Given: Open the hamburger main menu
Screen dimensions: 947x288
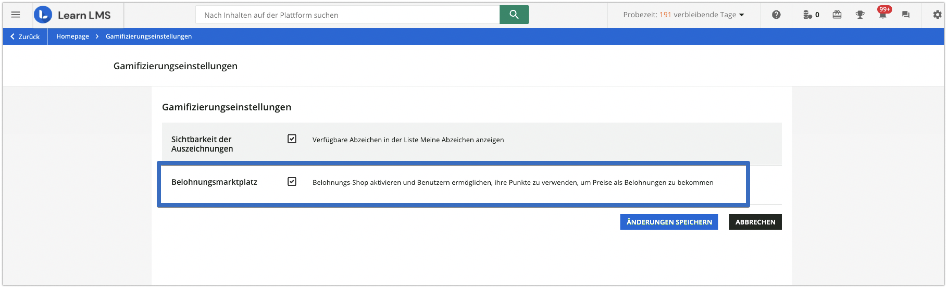Looking at the screenshot, I should (15, 15).
